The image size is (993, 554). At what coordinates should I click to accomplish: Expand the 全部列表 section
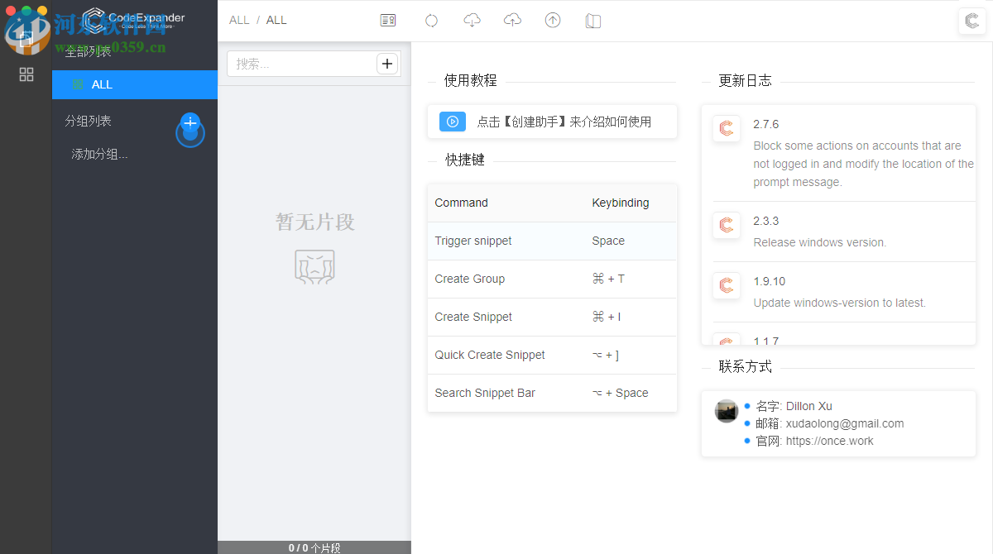88,50
